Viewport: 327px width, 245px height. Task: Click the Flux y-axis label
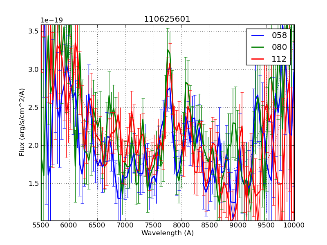coord(22,122)
